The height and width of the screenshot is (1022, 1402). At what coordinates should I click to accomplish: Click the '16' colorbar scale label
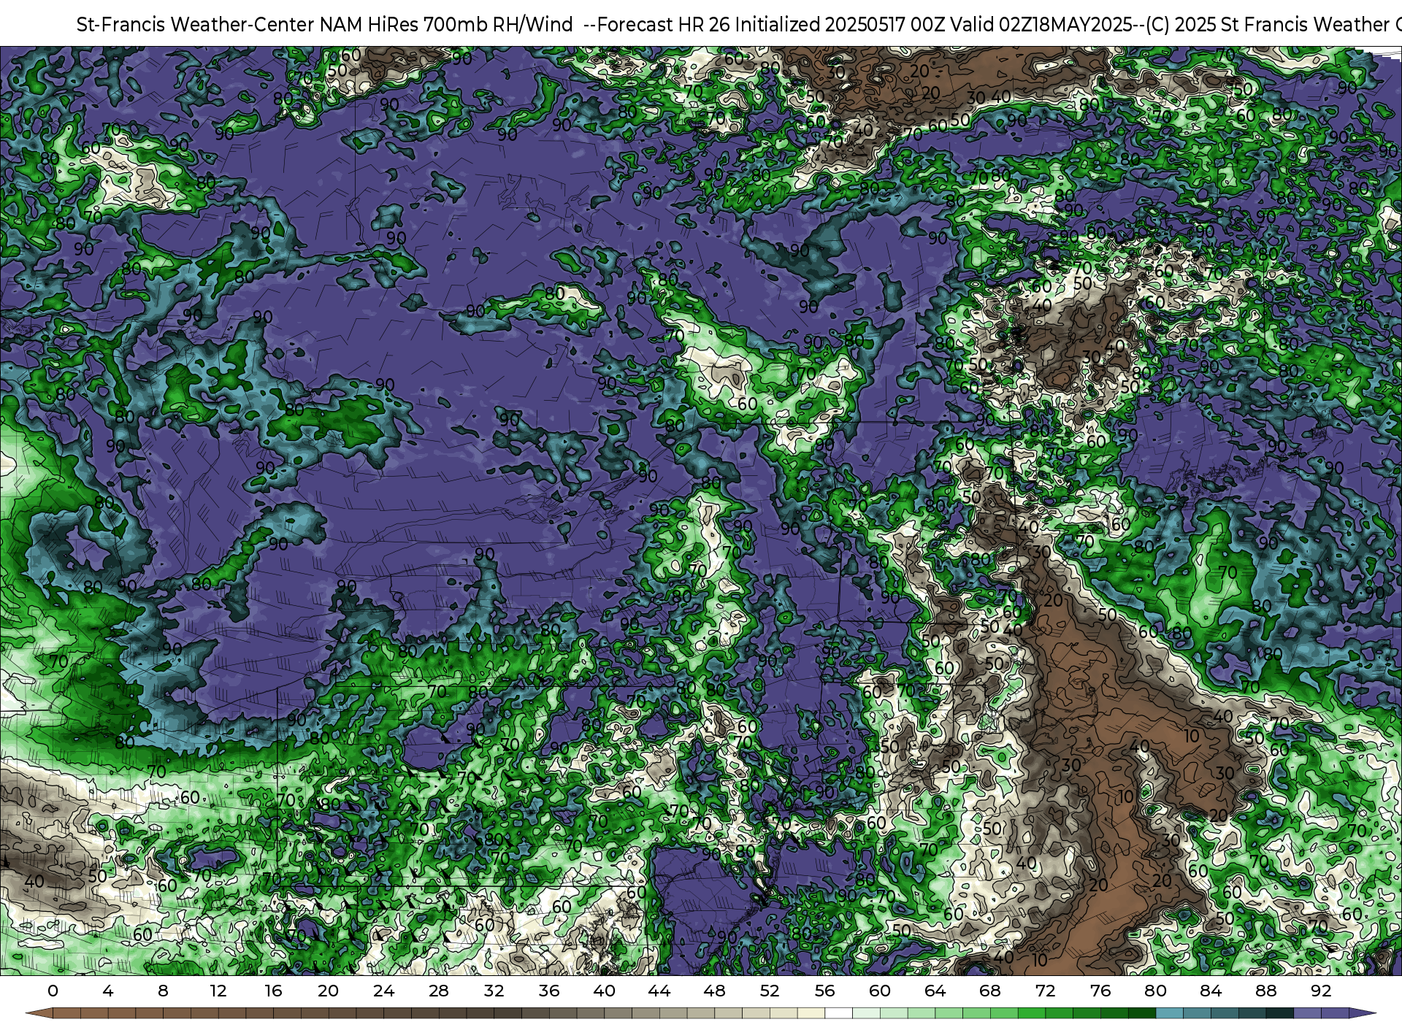coord(273,991)
